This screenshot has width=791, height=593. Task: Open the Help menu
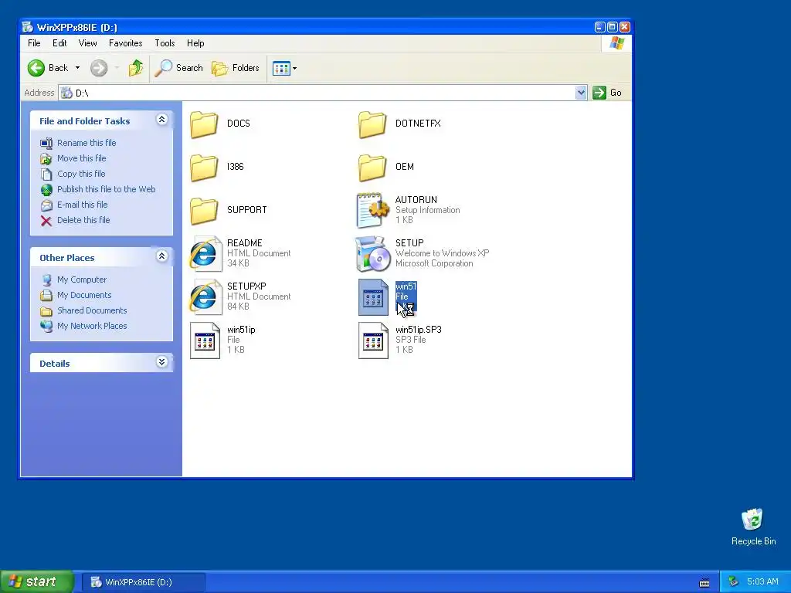(x=195, y=43)
